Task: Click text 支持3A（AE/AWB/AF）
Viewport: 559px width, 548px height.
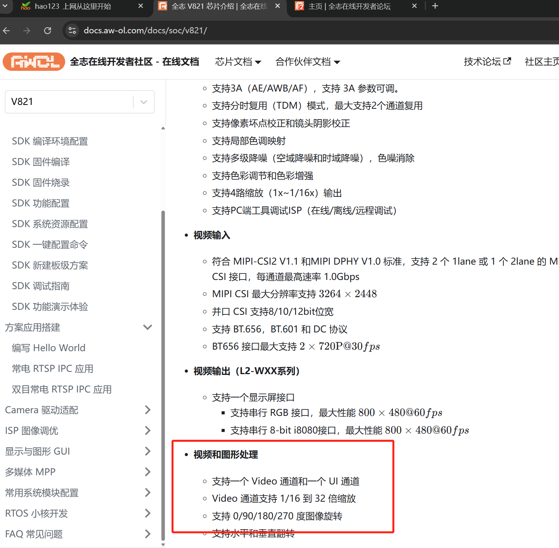Action: click(x=260, y=88)
